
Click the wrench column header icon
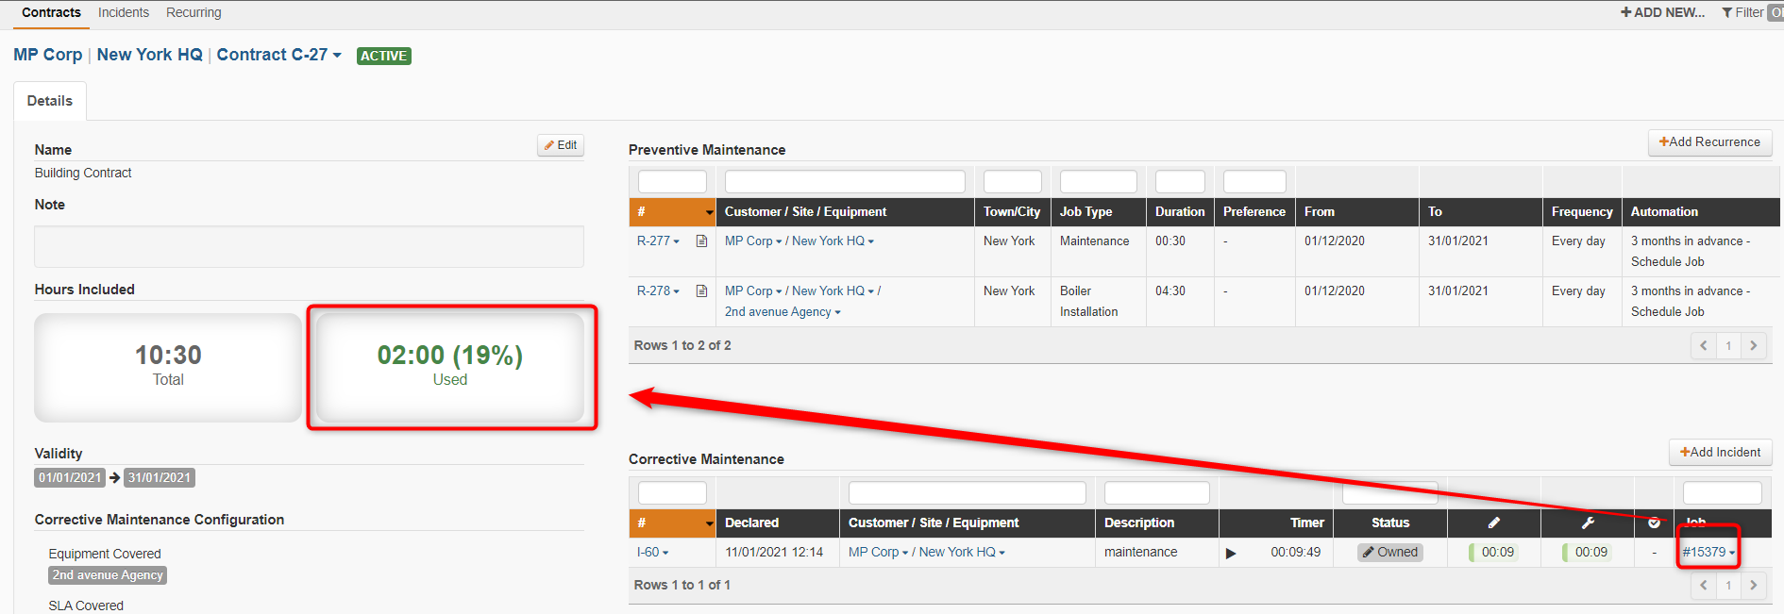(x=1588, y=523)
